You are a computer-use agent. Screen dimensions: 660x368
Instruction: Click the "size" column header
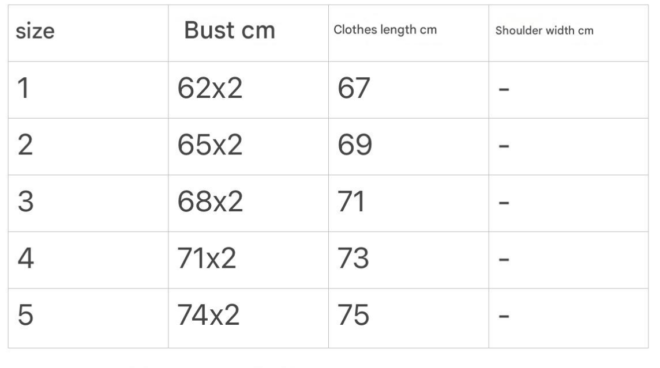[x=35, y=31]
